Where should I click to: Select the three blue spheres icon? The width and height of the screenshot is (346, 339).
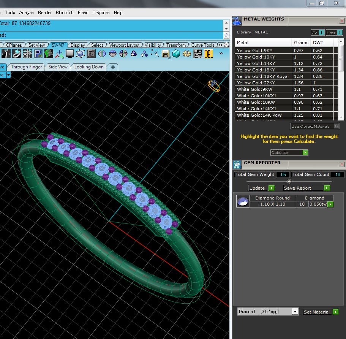(144, 54)
